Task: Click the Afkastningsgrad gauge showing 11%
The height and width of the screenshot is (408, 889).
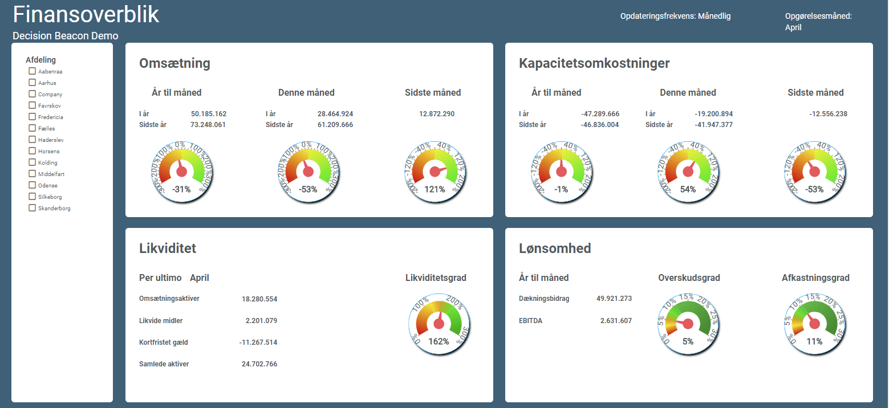Action: pyautogui.click(x=815, y=324)
